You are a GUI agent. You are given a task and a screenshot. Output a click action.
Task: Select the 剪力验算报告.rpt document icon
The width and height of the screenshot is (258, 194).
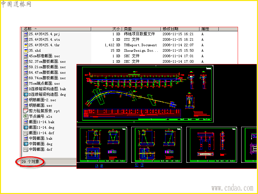(x=26, y=111)
